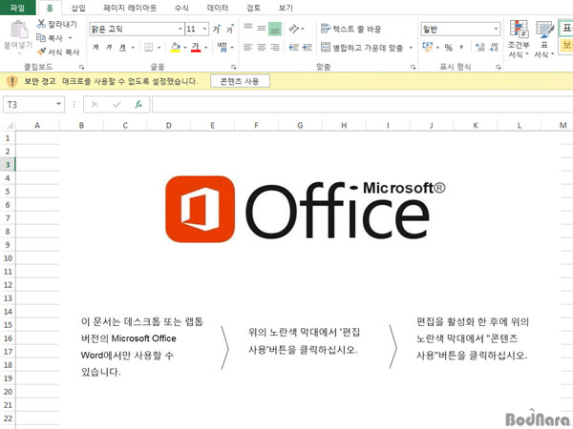Click Merge and Center (병합하고 가운데 맞춤)
The height and width of the screenshot is (429, 573).
coord(362,48)
